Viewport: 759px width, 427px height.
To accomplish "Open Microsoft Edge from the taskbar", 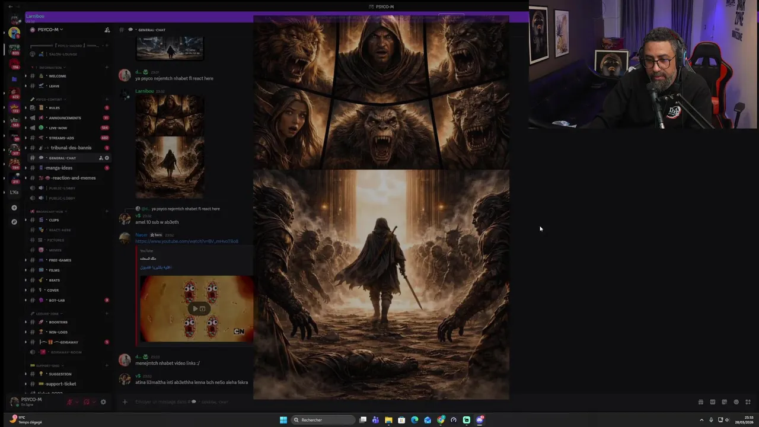I will pyautogui.click(x=414, y=420).
